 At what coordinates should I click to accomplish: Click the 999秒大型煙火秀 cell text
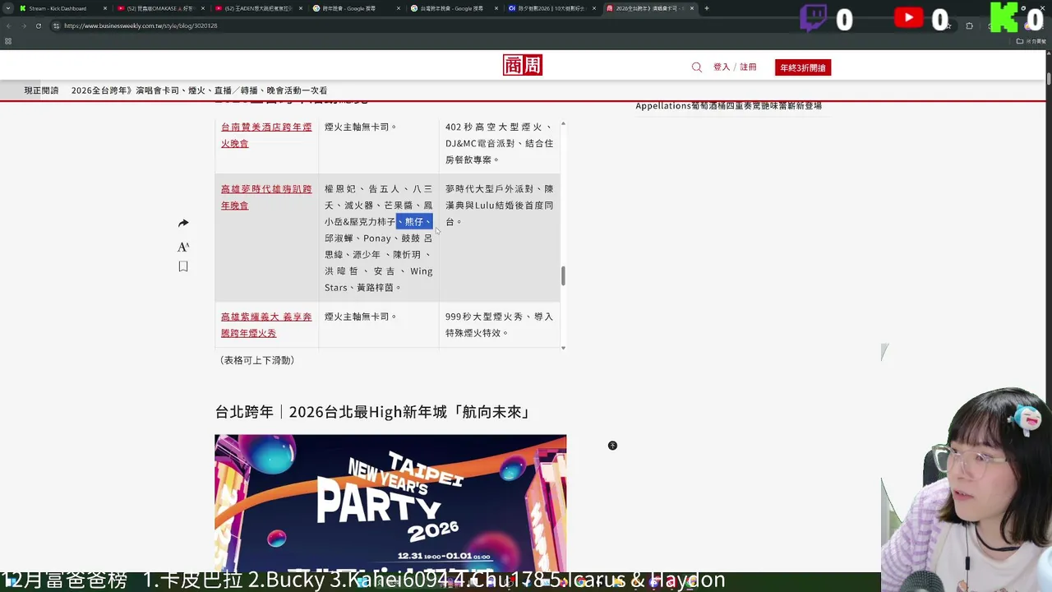coord(499,325)
